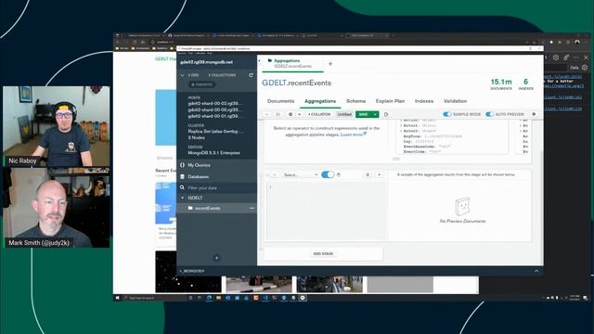Click Windows taskbar search box
This screenshot has width=594, height=334.
tap(154, 298)
